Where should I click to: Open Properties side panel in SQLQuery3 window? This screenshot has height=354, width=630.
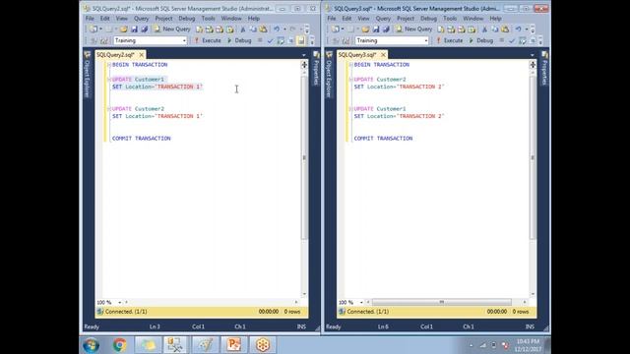[x=544, y=68]
